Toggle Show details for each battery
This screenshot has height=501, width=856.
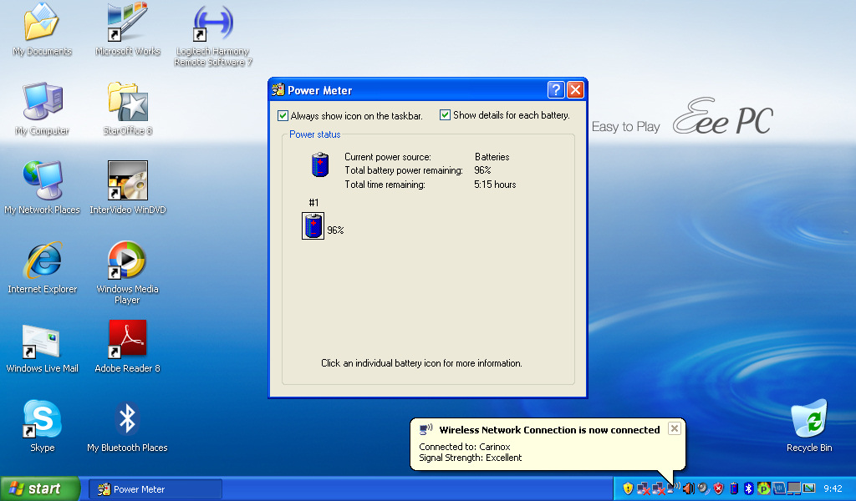click(x=445, y=115)
